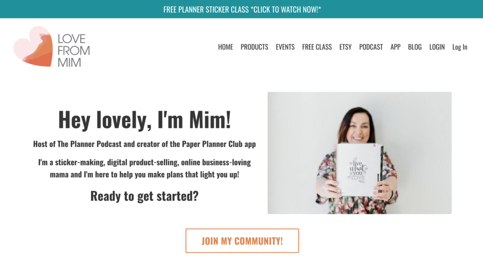Click the photo of Mim holding planner
Viewport: 483px width, 262px height.
[359, 153]
